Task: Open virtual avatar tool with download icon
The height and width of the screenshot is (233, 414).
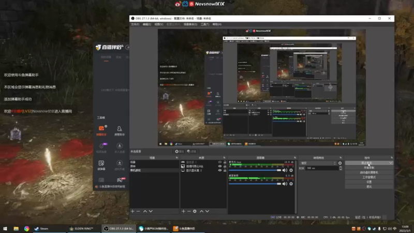Action: click(x=120, y=165)
